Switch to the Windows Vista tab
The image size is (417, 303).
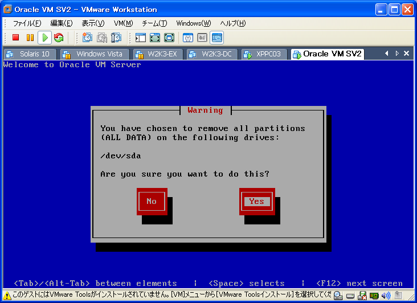point(95,54)
